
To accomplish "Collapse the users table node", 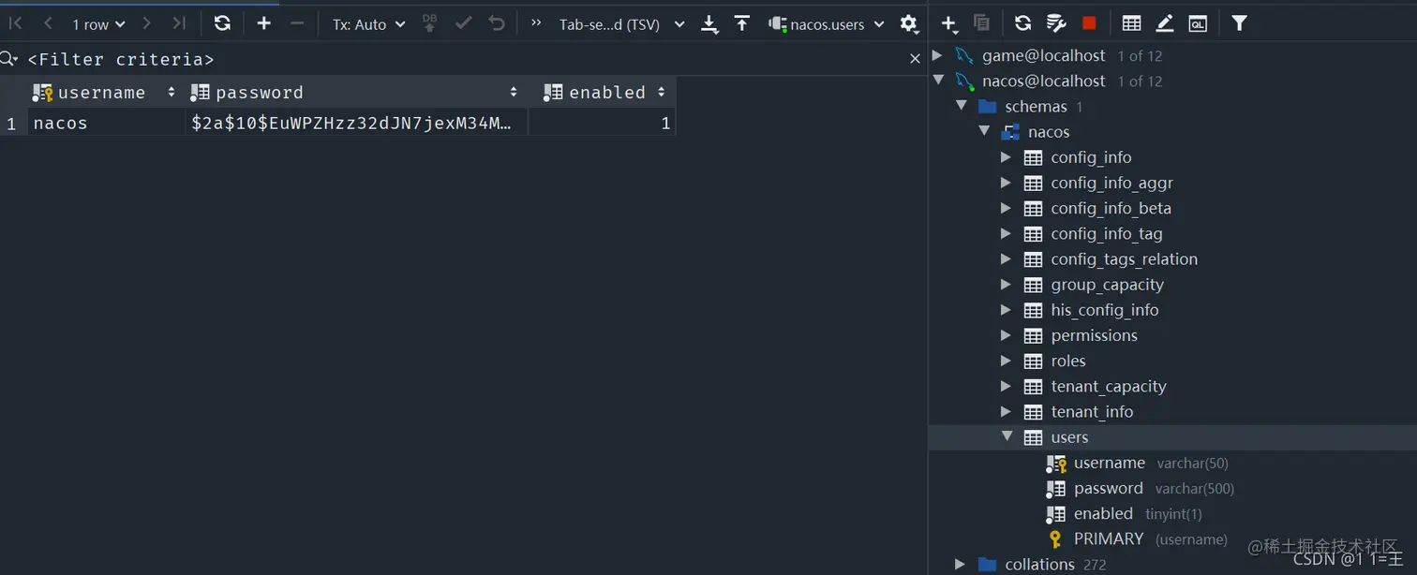I will point(1007,435).
